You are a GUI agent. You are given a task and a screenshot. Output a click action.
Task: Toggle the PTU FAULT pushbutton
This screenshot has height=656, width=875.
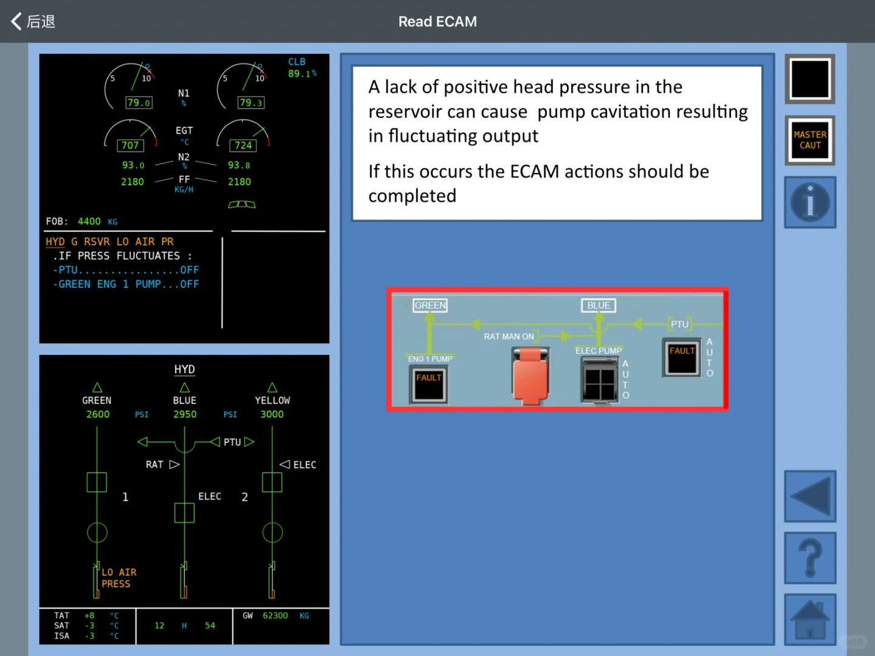tap(681, 358)
